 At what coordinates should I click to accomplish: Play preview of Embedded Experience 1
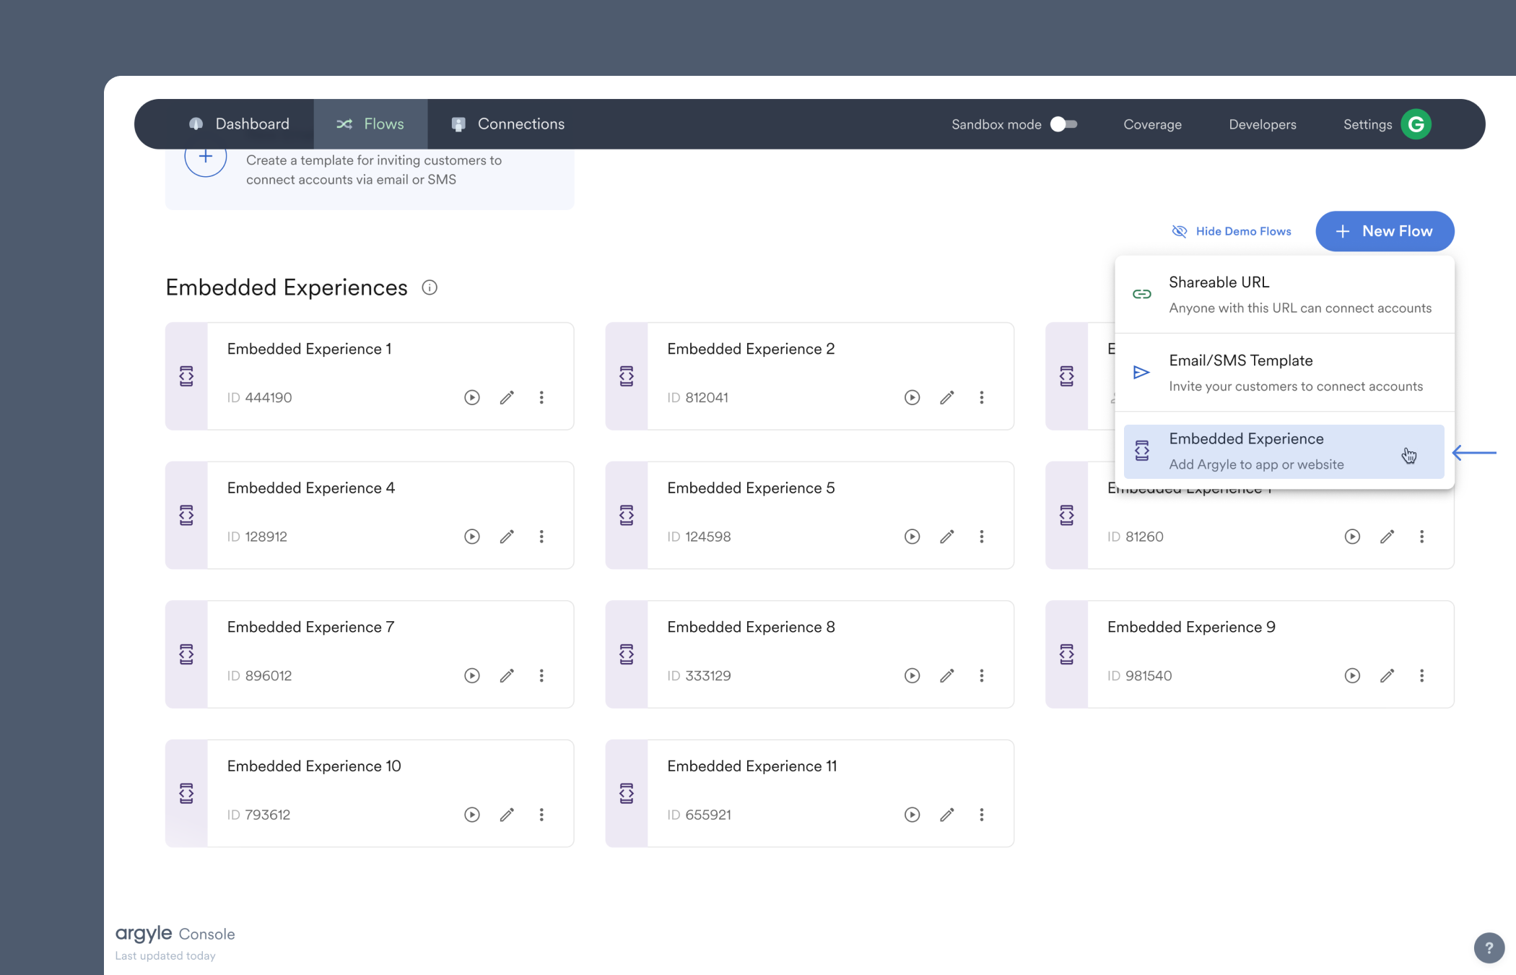click(472, 397)
